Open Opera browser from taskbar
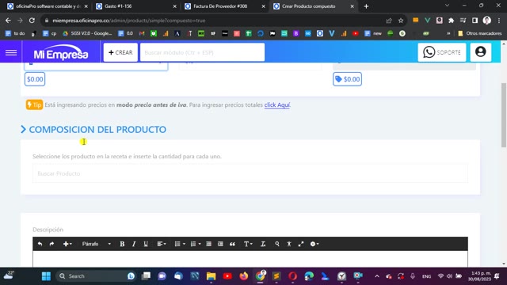This screenshot has height=285, width=507. point(292,276)
